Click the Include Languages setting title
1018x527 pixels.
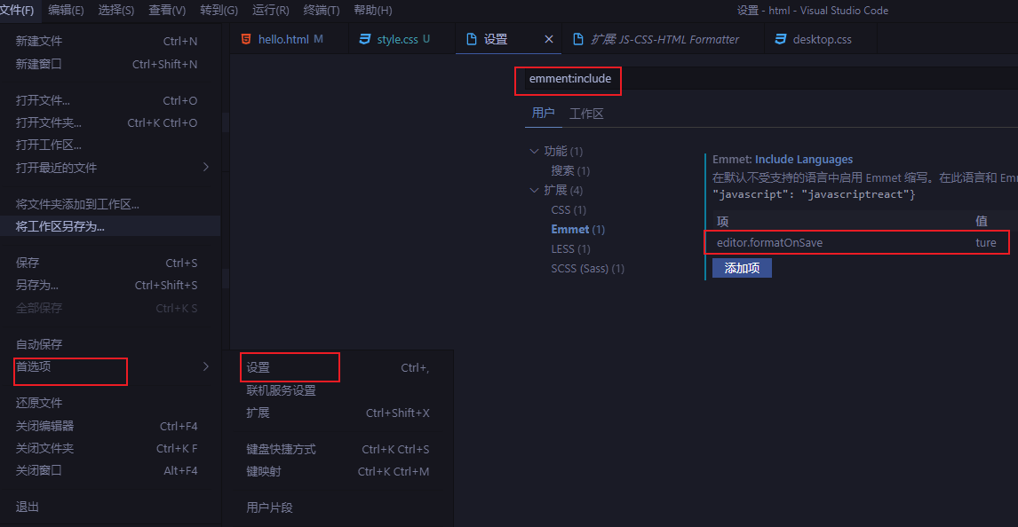804,159
